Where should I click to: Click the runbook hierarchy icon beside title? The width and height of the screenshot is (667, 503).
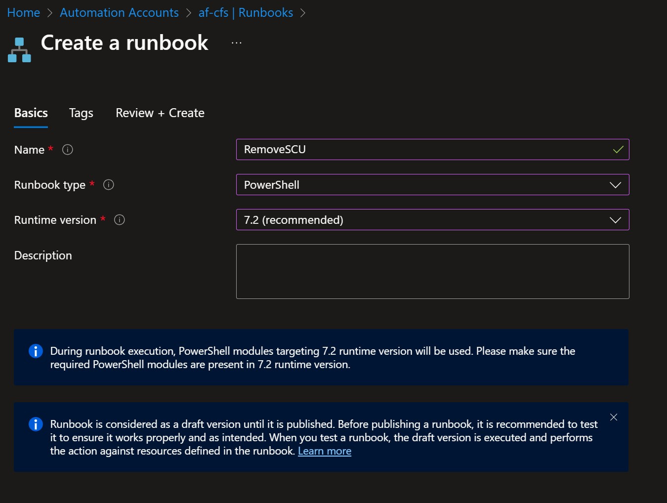point(19,49)
